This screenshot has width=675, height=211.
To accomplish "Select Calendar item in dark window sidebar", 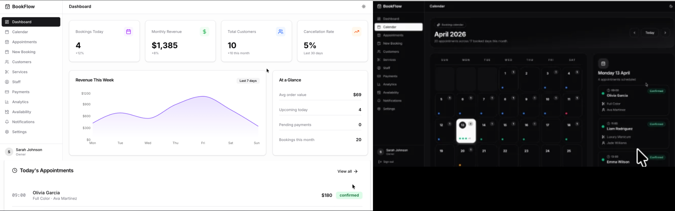I will coord(399,27).
